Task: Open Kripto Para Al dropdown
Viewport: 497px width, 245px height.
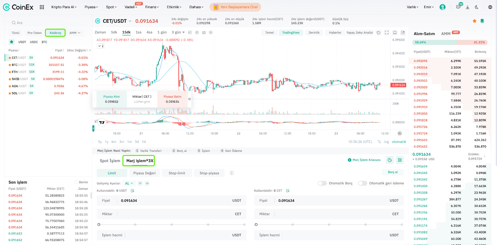Action: [64, 7]
